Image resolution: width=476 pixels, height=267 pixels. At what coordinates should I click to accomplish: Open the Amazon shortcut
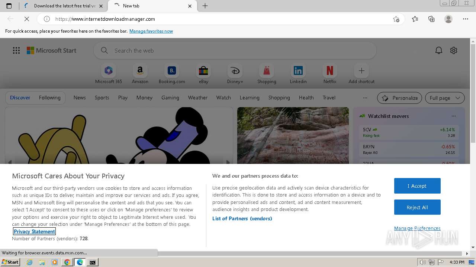[140, 74]
